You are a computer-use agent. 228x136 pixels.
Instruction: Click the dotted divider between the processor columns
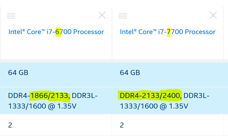click(112, 32)
